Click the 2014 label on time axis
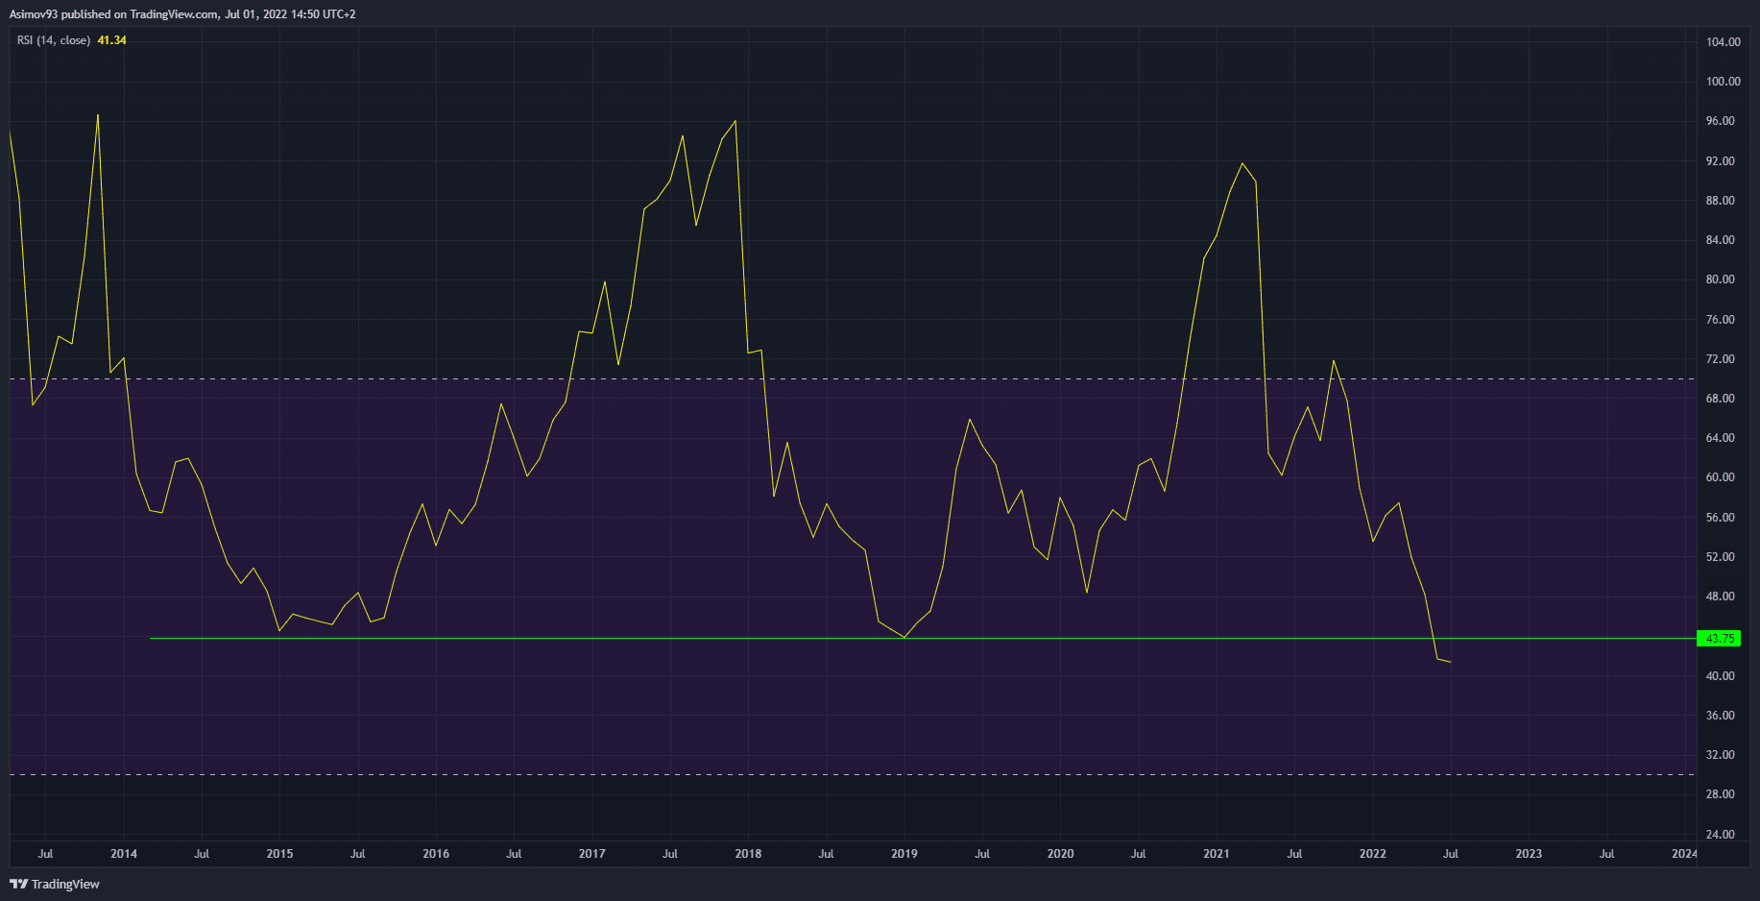The width and height of the screenshot is (1760, 901). (123, 854)
